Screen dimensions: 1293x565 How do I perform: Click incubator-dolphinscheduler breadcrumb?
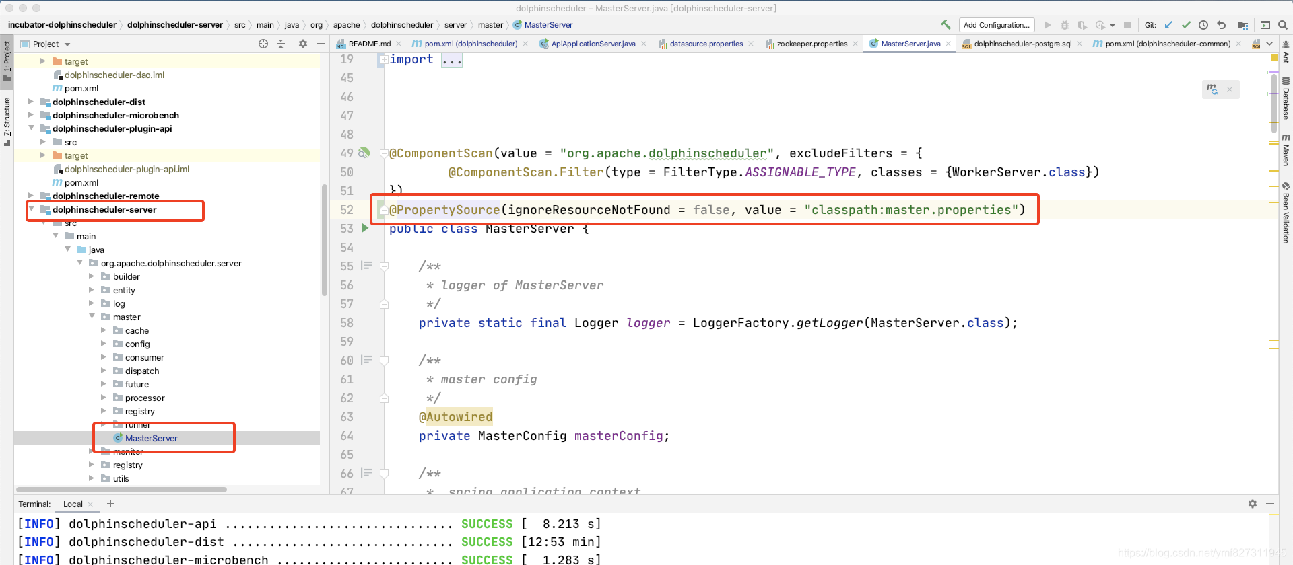(x=62, y=25)
